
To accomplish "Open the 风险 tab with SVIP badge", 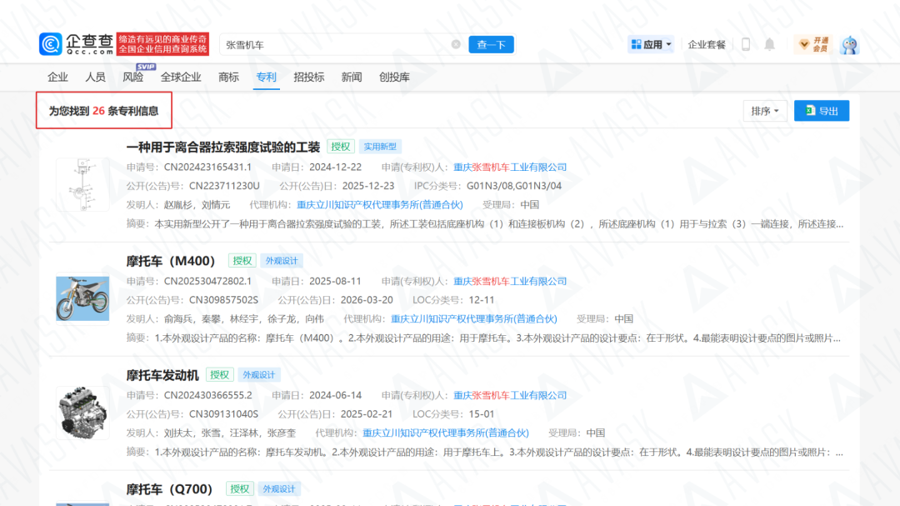I will [x=133, y=77].
